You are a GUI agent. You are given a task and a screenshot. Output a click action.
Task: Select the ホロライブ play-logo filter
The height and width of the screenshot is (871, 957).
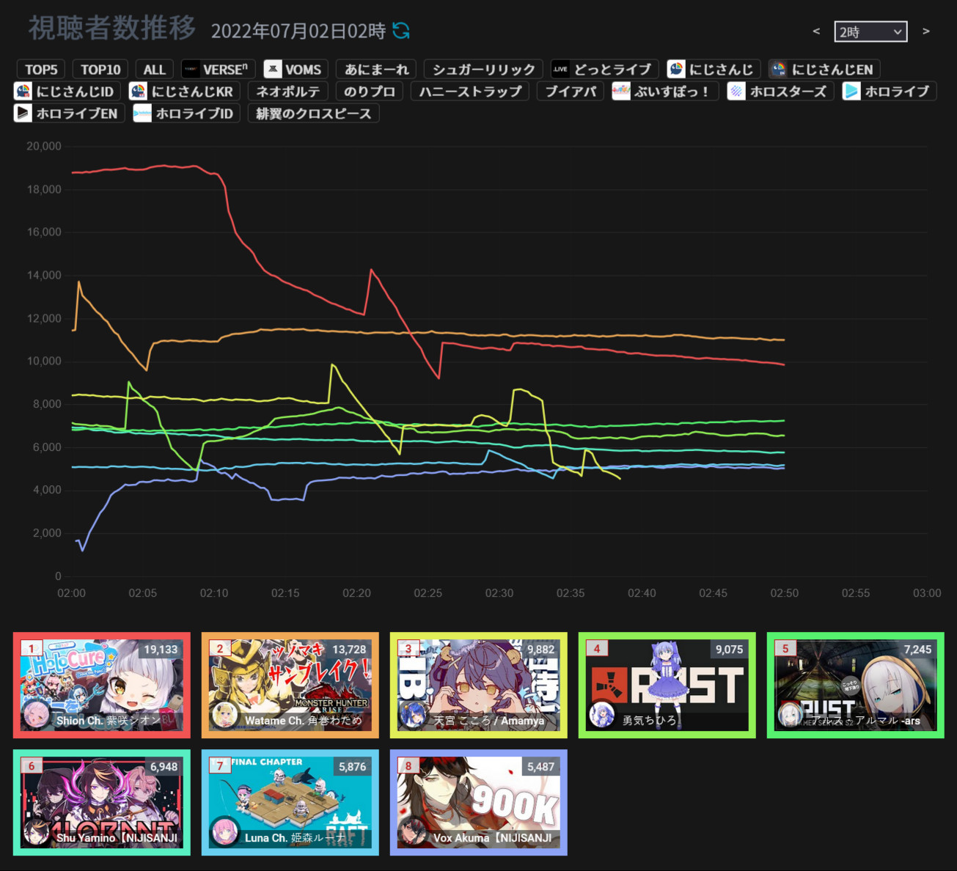(x=851, y=91)
